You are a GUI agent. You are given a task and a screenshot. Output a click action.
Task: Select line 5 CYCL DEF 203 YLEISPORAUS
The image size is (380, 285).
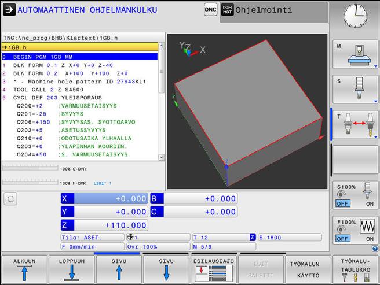click(x=80, y=98)
